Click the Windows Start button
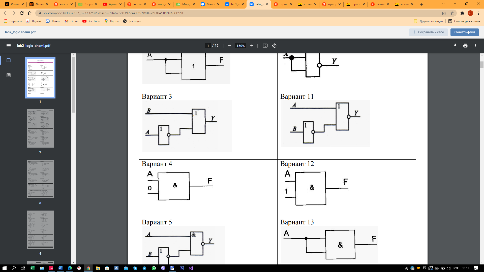Viewport: 484px width, 272px height. pyautogui.click(x=4, y=268)
